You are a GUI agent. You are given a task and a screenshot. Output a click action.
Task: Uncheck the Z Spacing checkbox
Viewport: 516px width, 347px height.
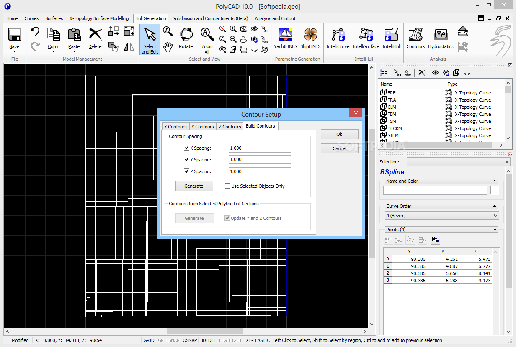(187, 171)
